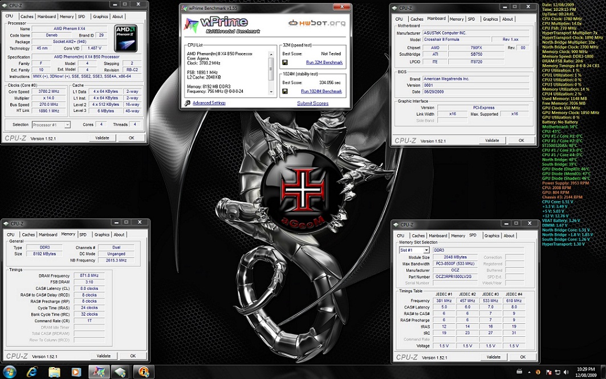Click the NB Frequency value 2615.3 MHz
Viewport: 606px width, 379px height.
point(116,260)
